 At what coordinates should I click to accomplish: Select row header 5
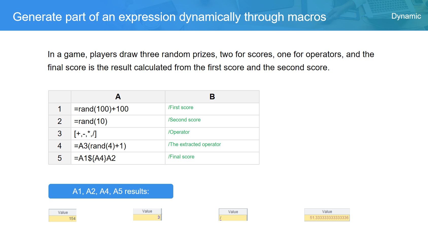click(x=60, y=158)
